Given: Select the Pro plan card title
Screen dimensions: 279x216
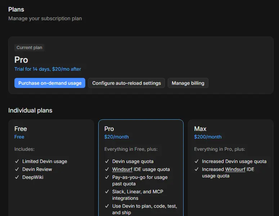Looking at the screenshot, I should pyautogui.click(x=109, y=129).
